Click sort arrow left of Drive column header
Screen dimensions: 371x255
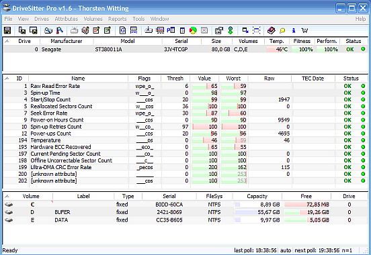click(7, 41)
